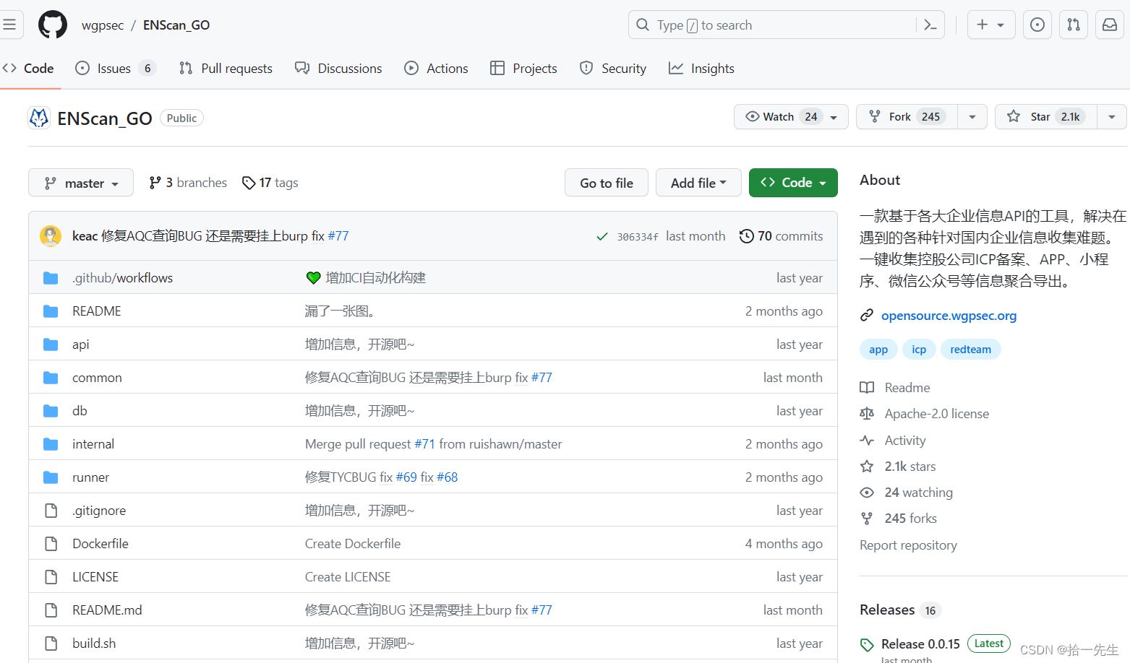Click Report repository link
Image resolution: width=1130 pixels, height=663 pixels.
pos(908,545)
